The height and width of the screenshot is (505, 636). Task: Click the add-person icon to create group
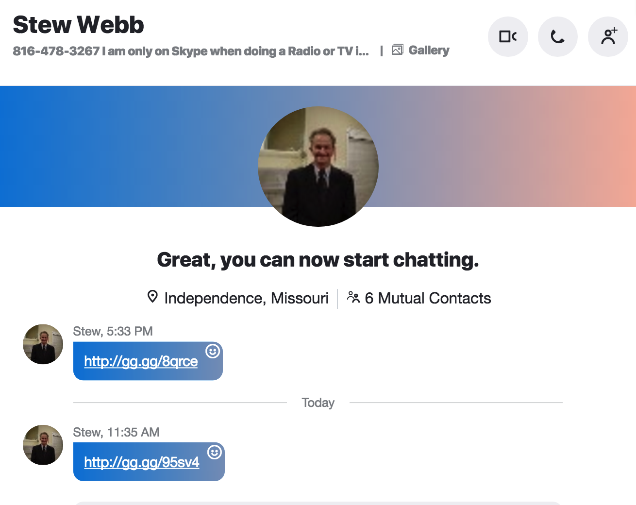coord(608,37)
